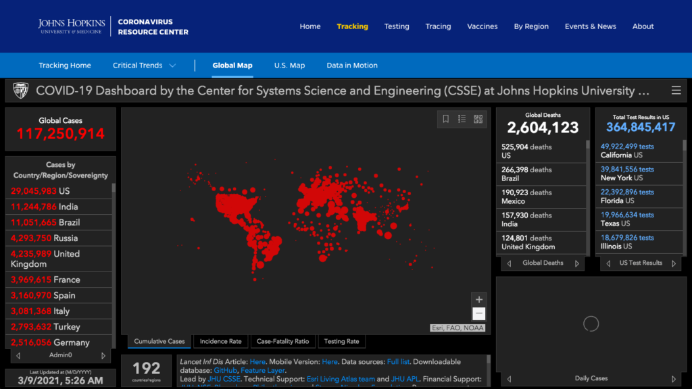This screenshot has width=692, height=389.
Task: Open the data sources Full list link
Action: coord(398,362)
